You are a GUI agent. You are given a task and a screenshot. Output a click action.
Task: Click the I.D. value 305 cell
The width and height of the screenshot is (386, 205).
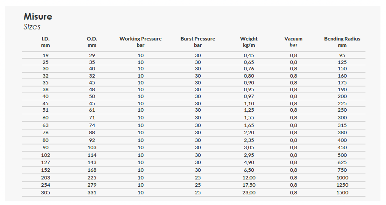pos(46,193)
